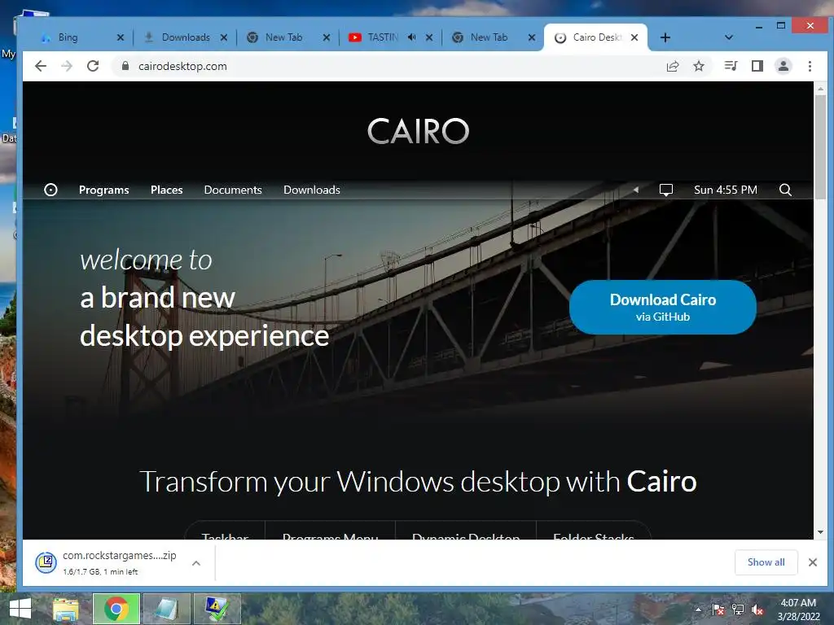Screen dimensions: 834x625
Task: Open tab search dropdown chevron
Action: (x=729, y=37)
